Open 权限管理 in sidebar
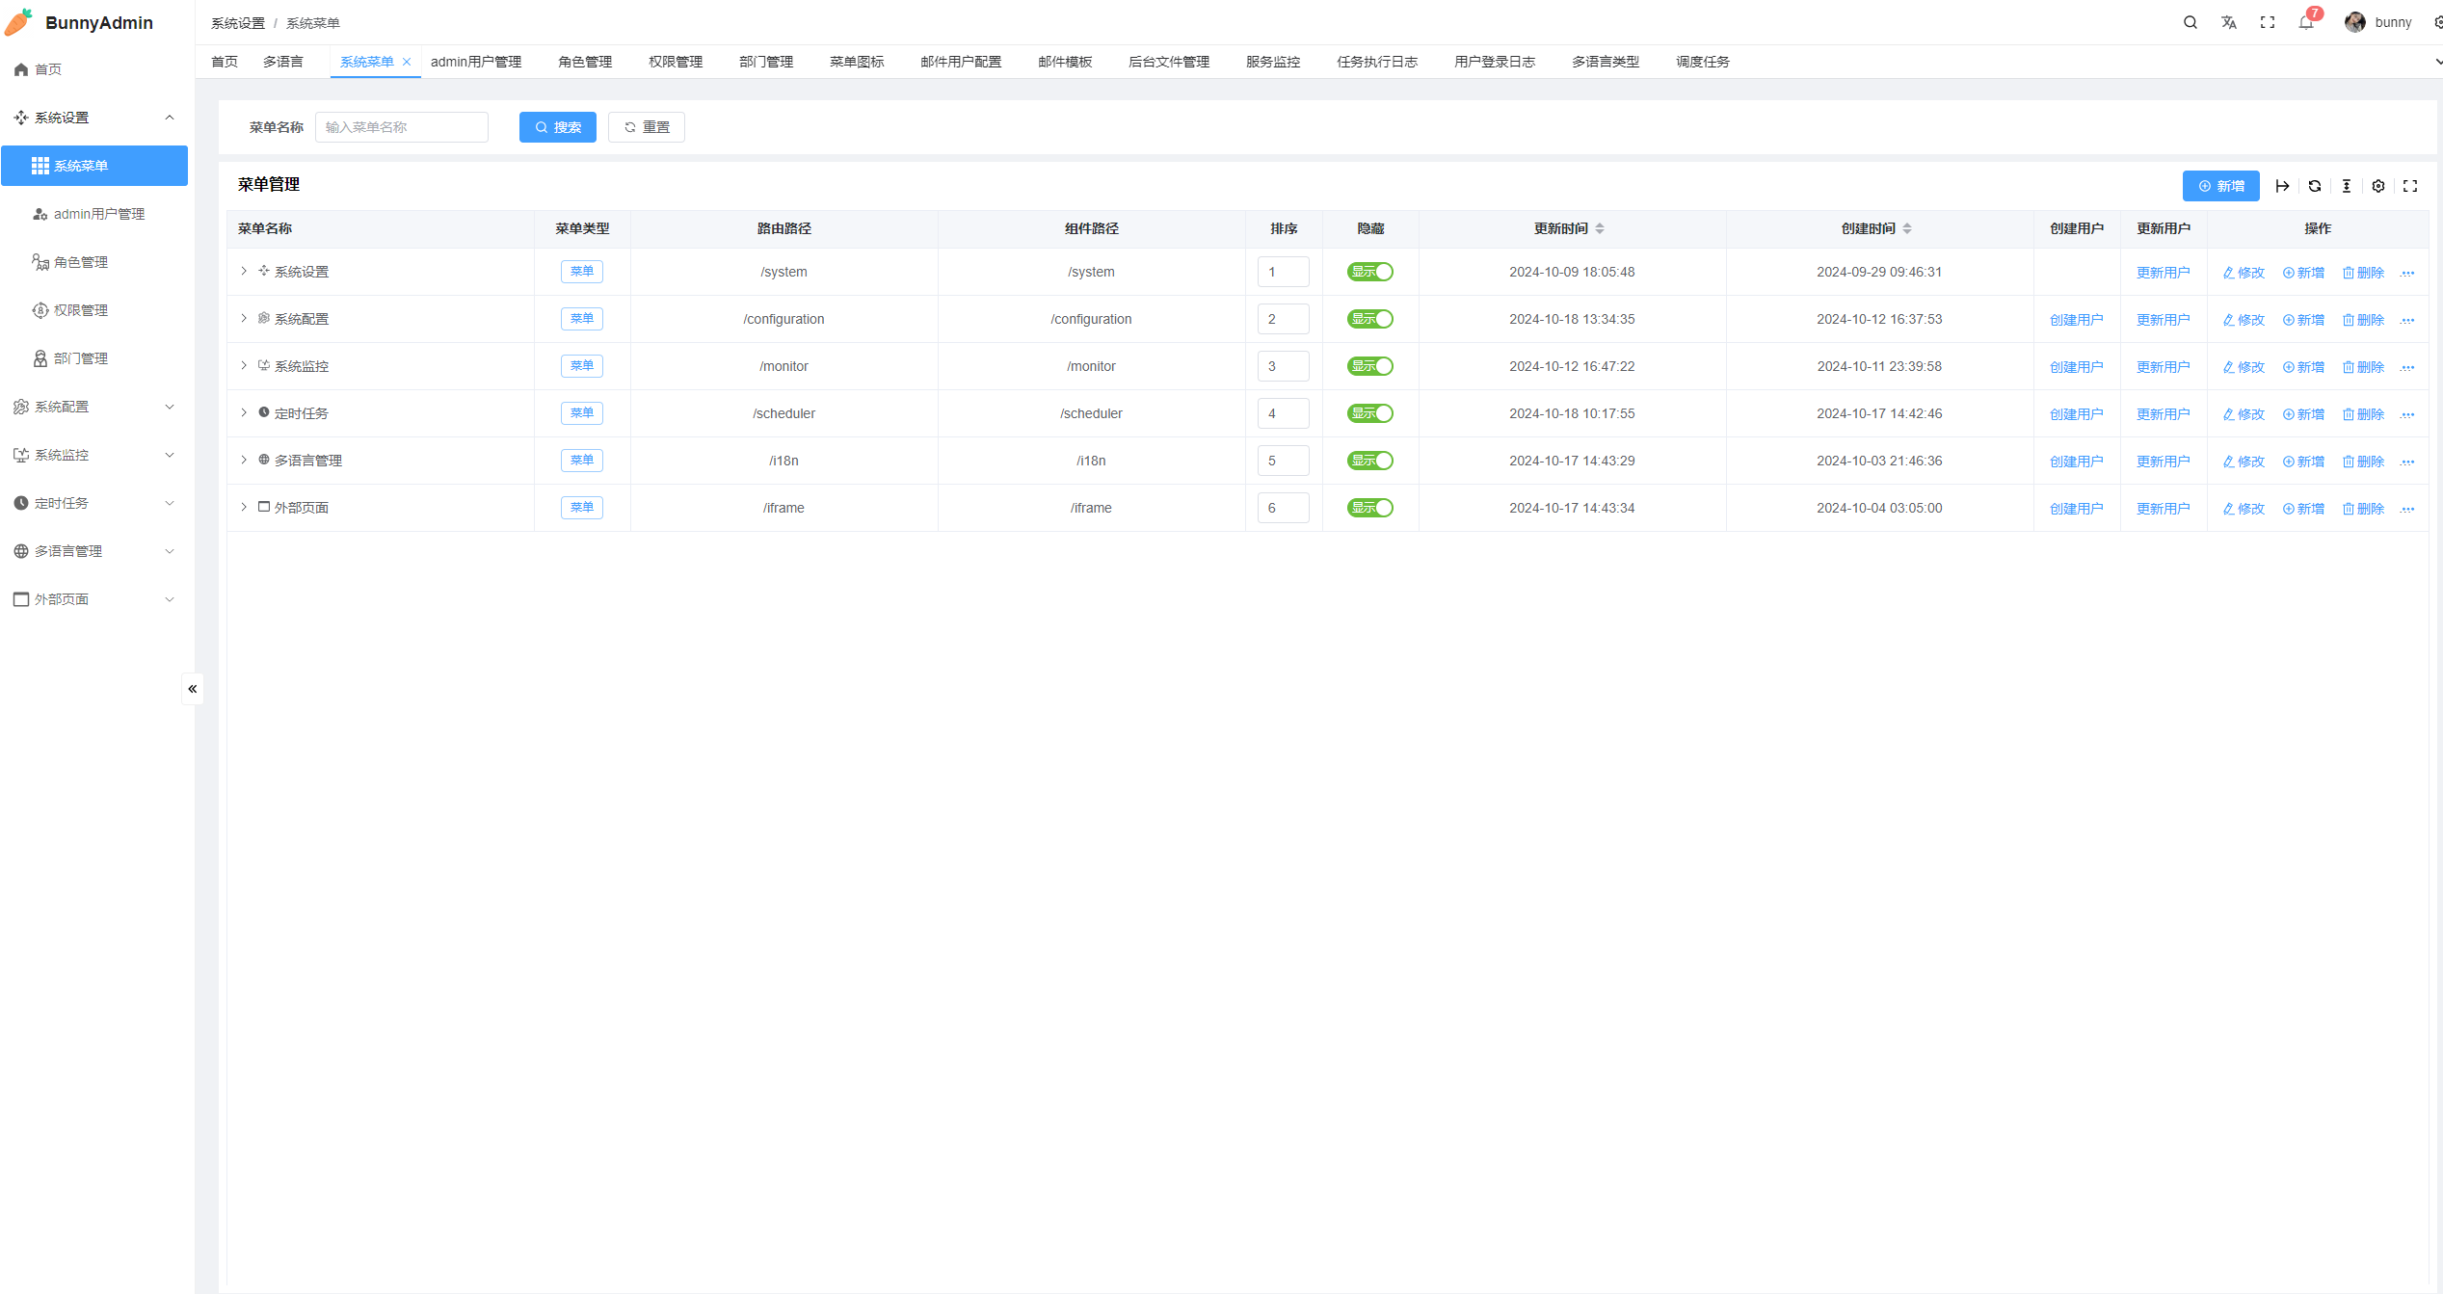Image resolution: width=2443 pixels, height=1294 pixels. [96, 310]
